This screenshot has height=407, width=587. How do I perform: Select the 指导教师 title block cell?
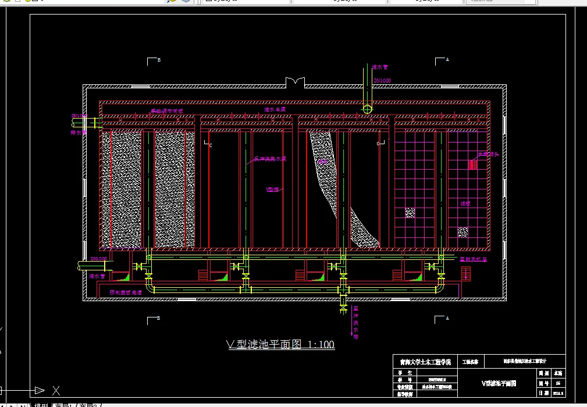[405, 394]
